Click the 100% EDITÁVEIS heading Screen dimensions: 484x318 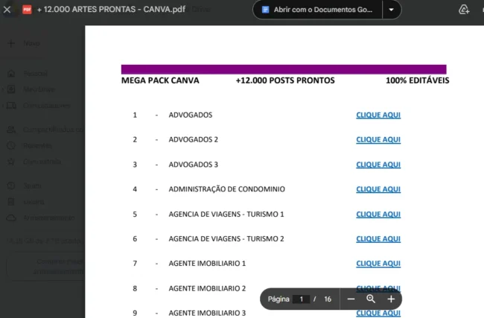tap(417, 80)
